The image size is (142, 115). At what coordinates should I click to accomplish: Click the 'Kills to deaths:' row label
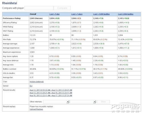tap(9, 73)
